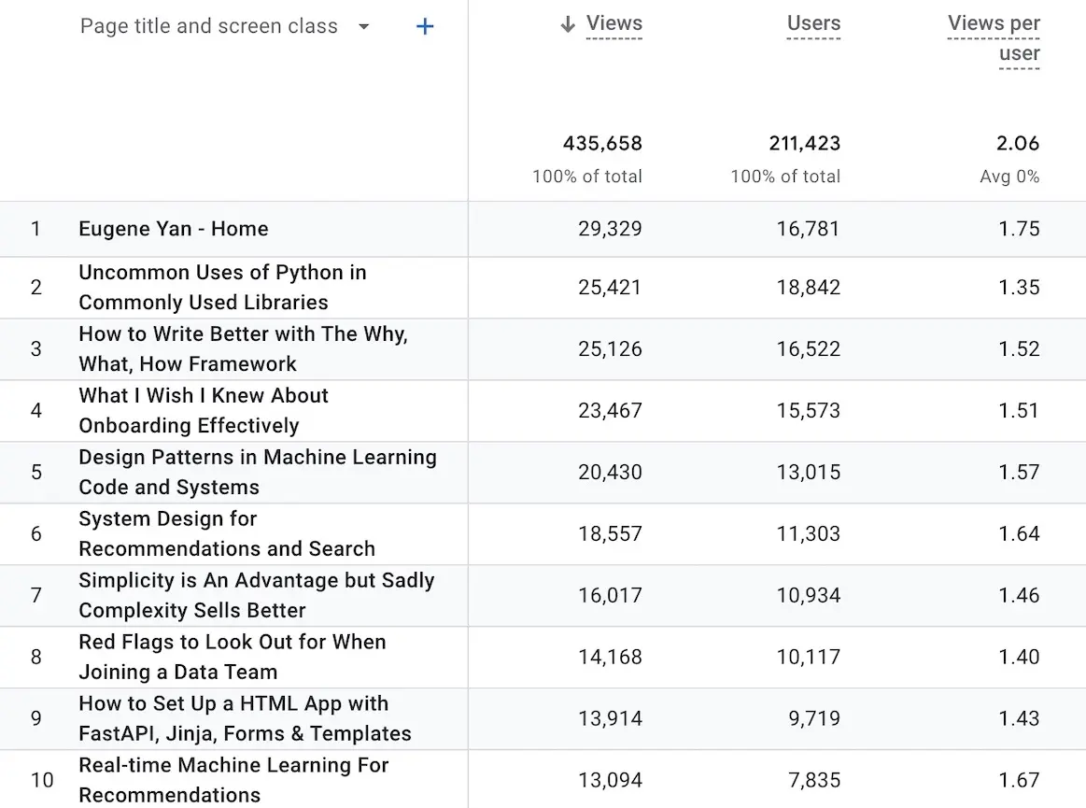The image size is (1086, 808).
Task: Click 'Red Flags to Look Out for When Joining a Data Team'
Action: click(x=232, y=657)
